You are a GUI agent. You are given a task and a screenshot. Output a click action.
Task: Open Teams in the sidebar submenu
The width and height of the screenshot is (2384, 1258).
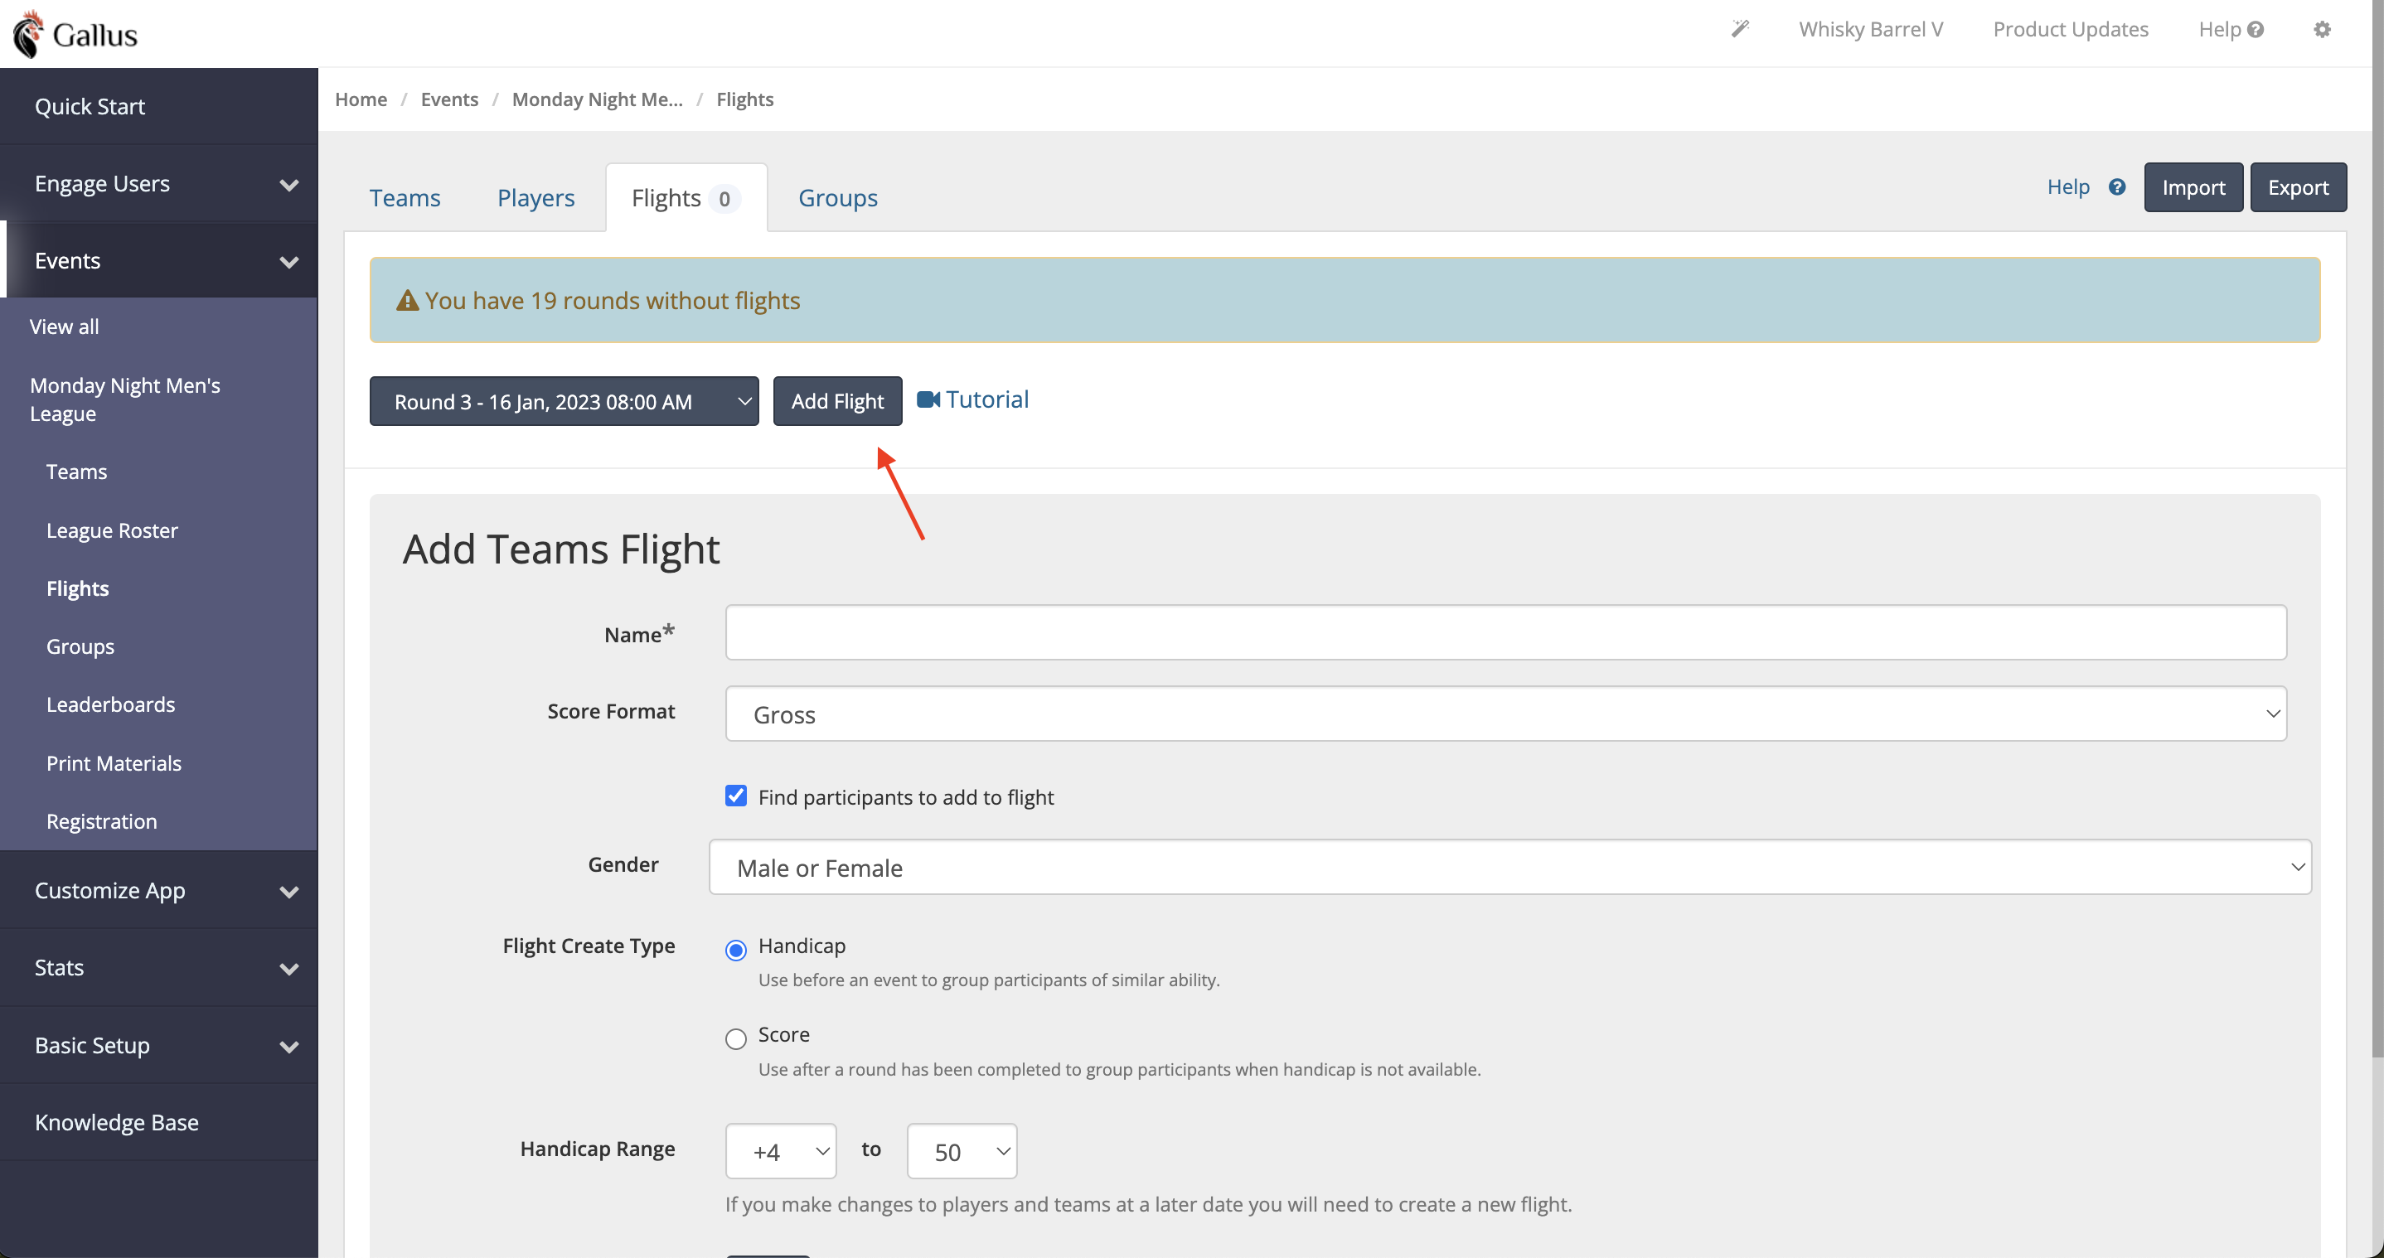tap(77, 472)
